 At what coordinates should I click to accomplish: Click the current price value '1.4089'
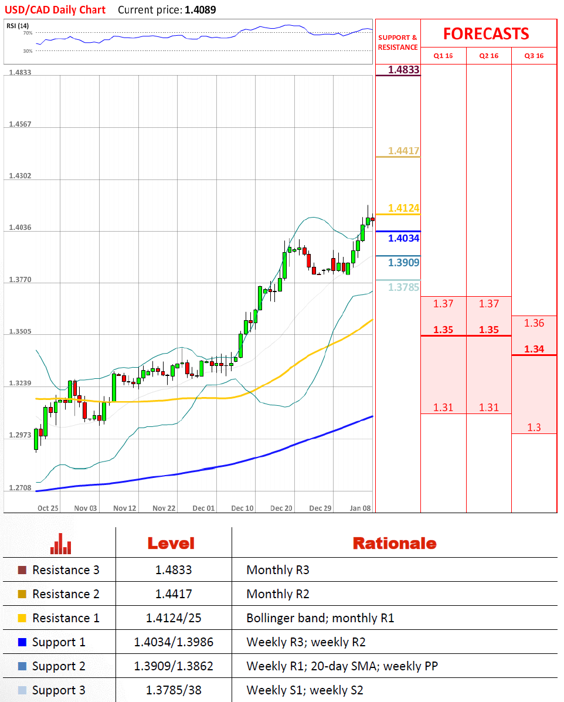click(x=200, y=10)
